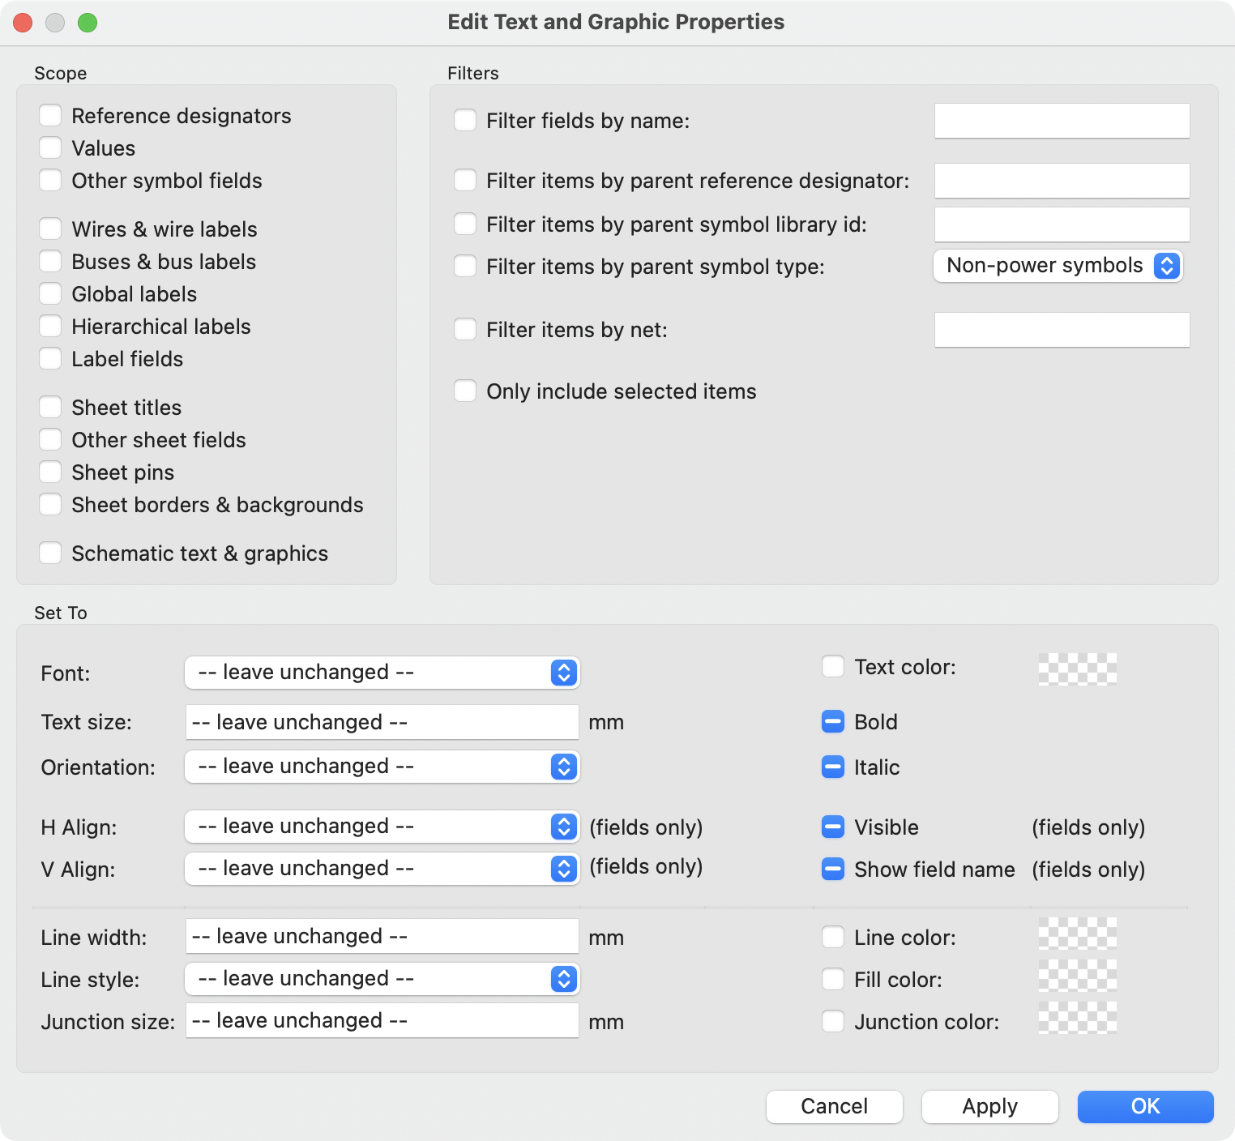Check the Global labels checkbox

point(50,293)
